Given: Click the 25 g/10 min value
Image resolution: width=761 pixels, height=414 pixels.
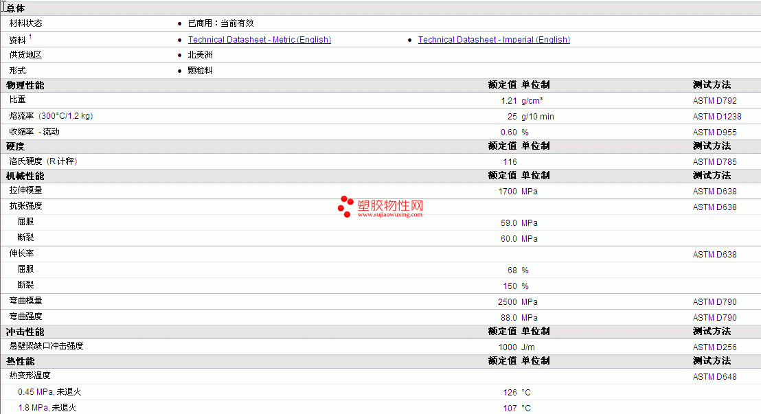Looking at the screenshot, I should [x=530, y=117].
